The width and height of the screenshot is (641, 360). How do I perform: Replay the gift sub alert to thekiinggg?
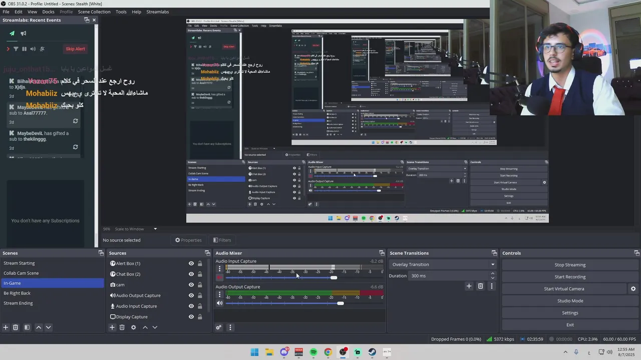pyautogui.click(x=75, y=147)
